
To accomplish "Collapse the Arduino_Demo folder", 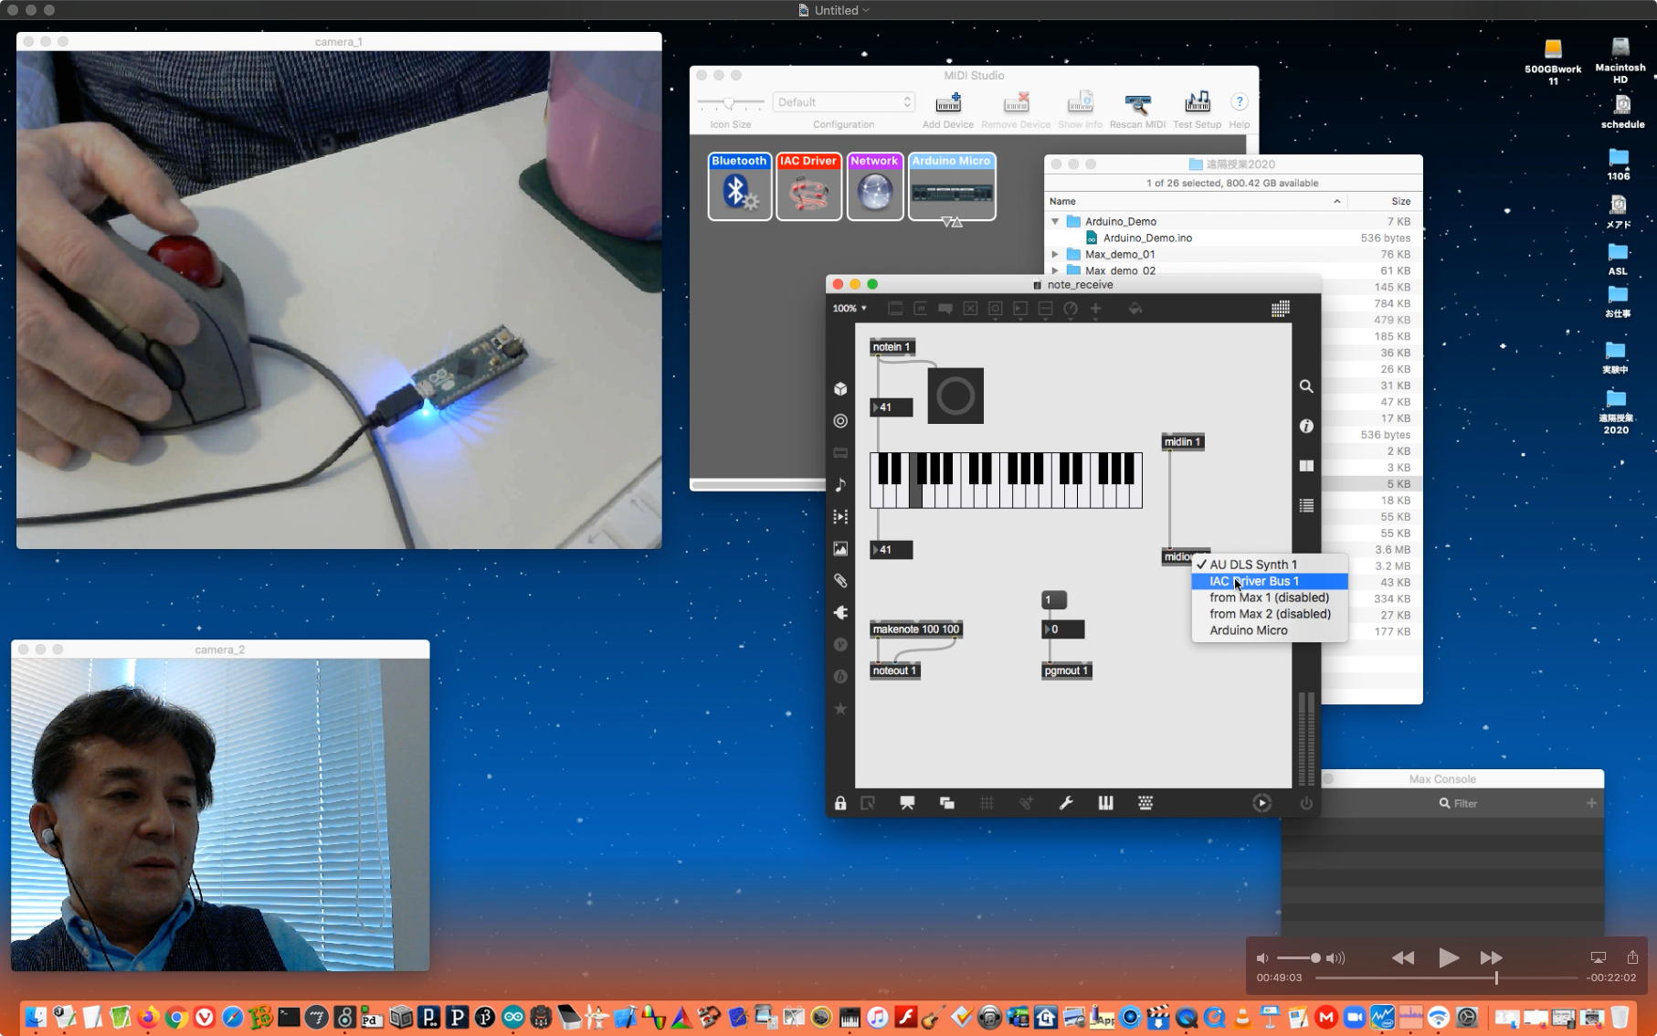I will click(1055, 221).
